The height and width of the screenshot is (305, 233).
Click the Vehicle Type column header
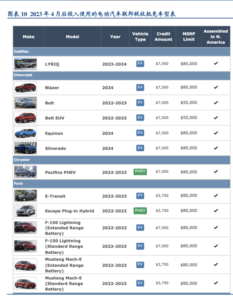[140, 37]
